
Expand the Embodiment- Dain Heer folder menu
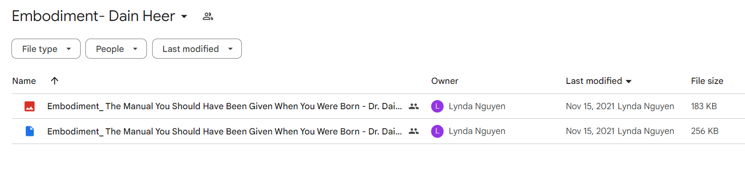[184, 17]
